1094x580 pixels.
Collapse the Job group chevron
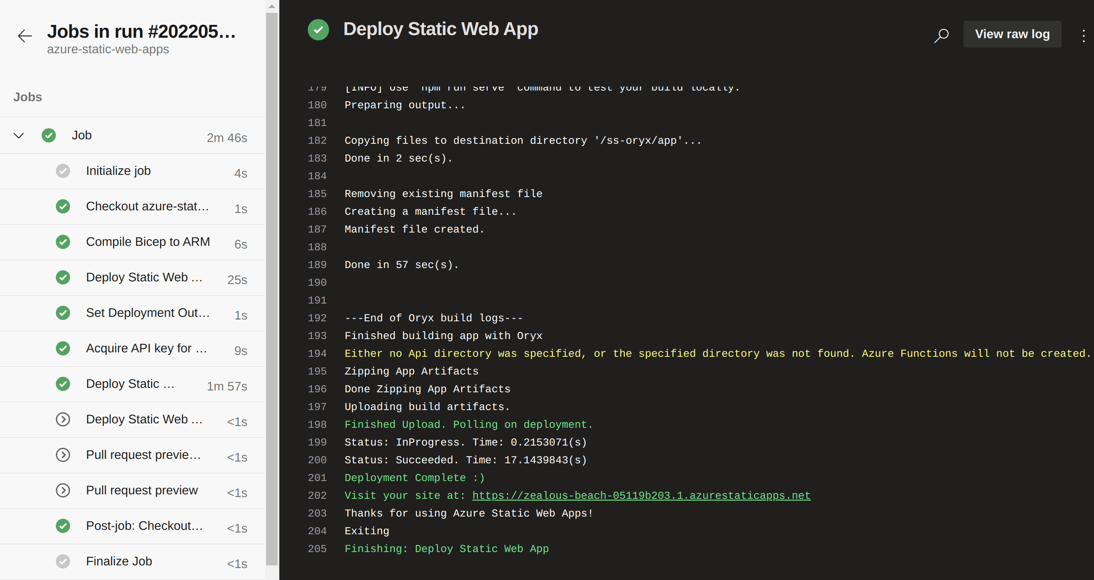(x=19, y=135)
